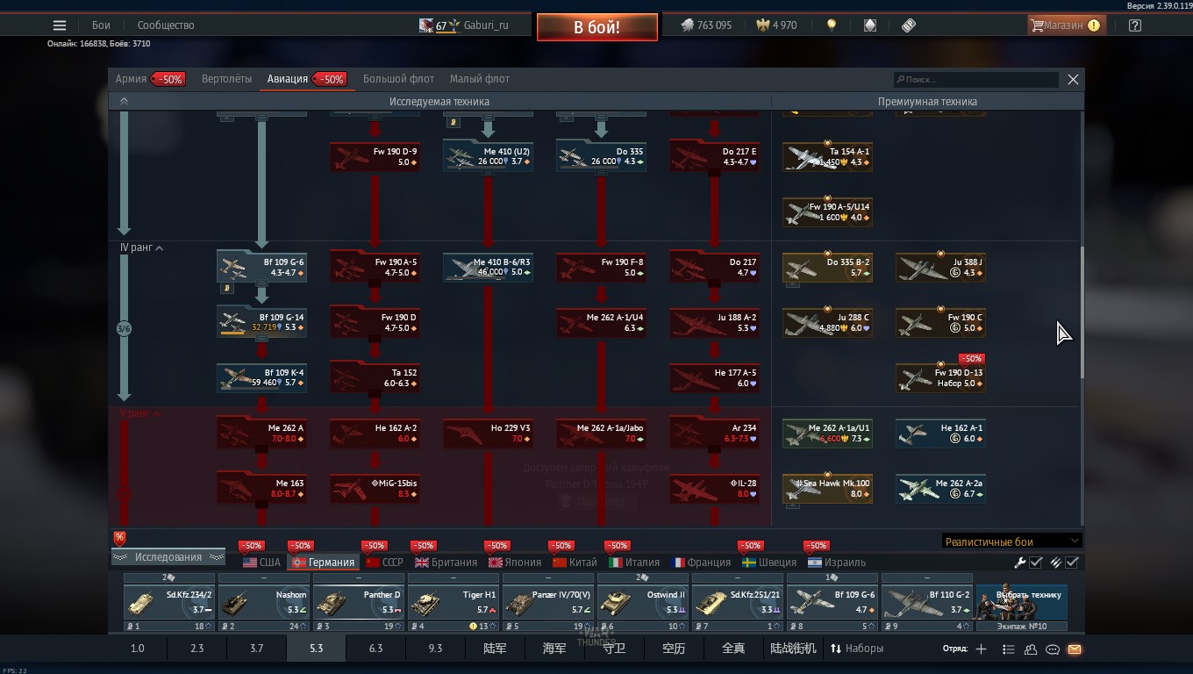Open the Магазин shop button
This screenshot has height=674, width=1193.
[1065, 25]
